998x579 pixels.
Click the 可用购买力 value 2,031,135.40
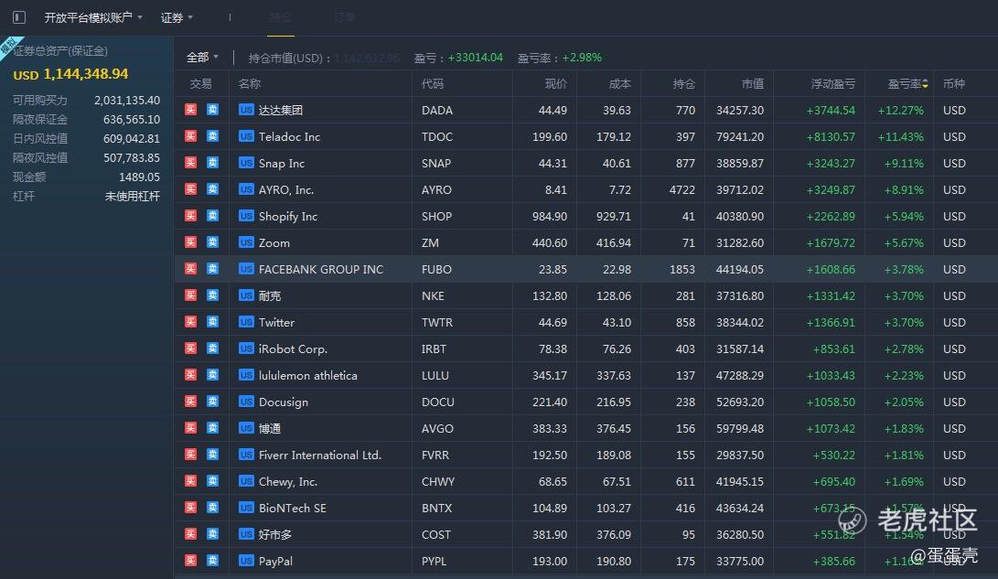(127, 100)
